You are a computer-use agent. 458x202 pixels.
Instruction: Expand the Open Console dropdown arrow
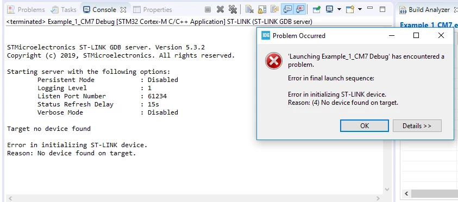click(360, 9)
